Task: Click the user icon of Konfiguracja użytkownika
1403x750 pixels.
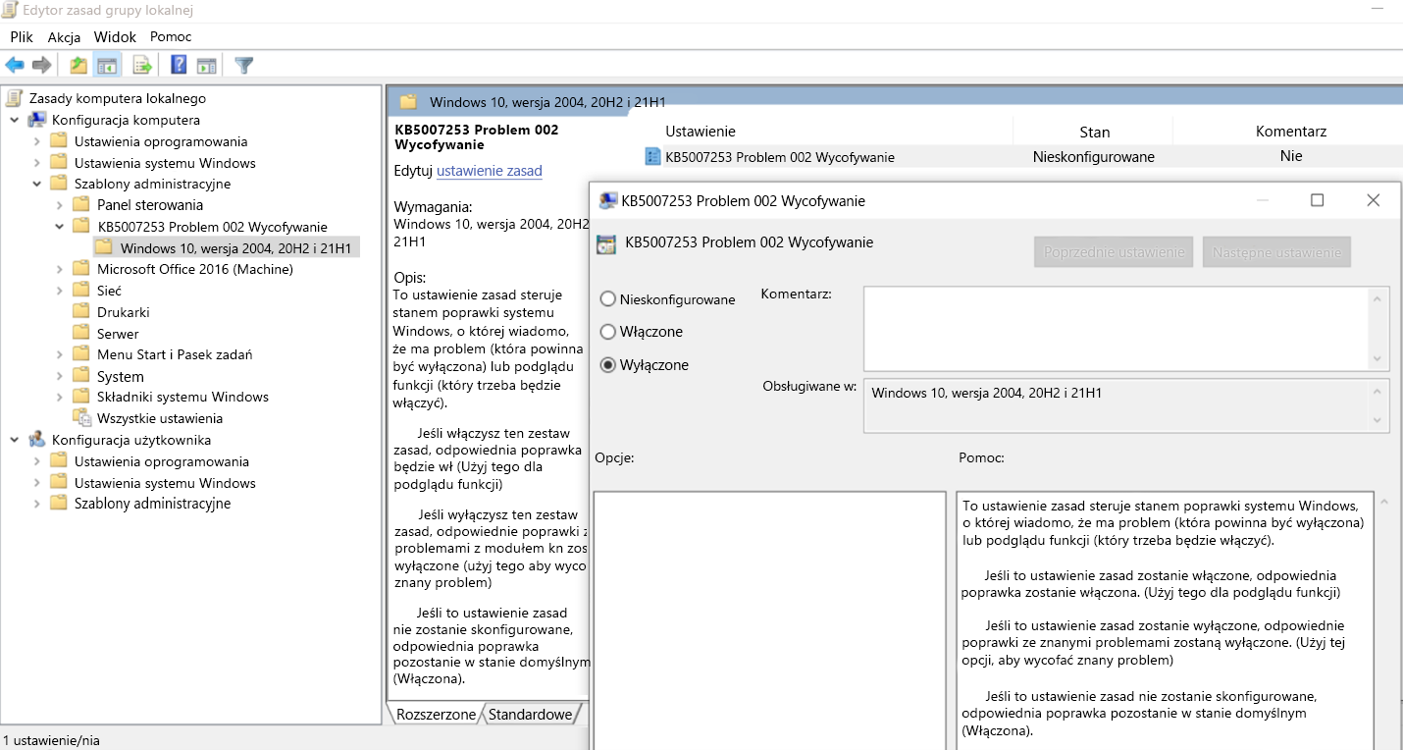Action: pyautogui.click(x=37, y=440)
